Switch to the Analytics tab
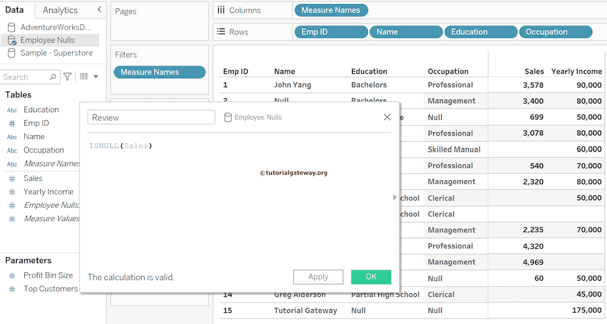 pos(60,10)
